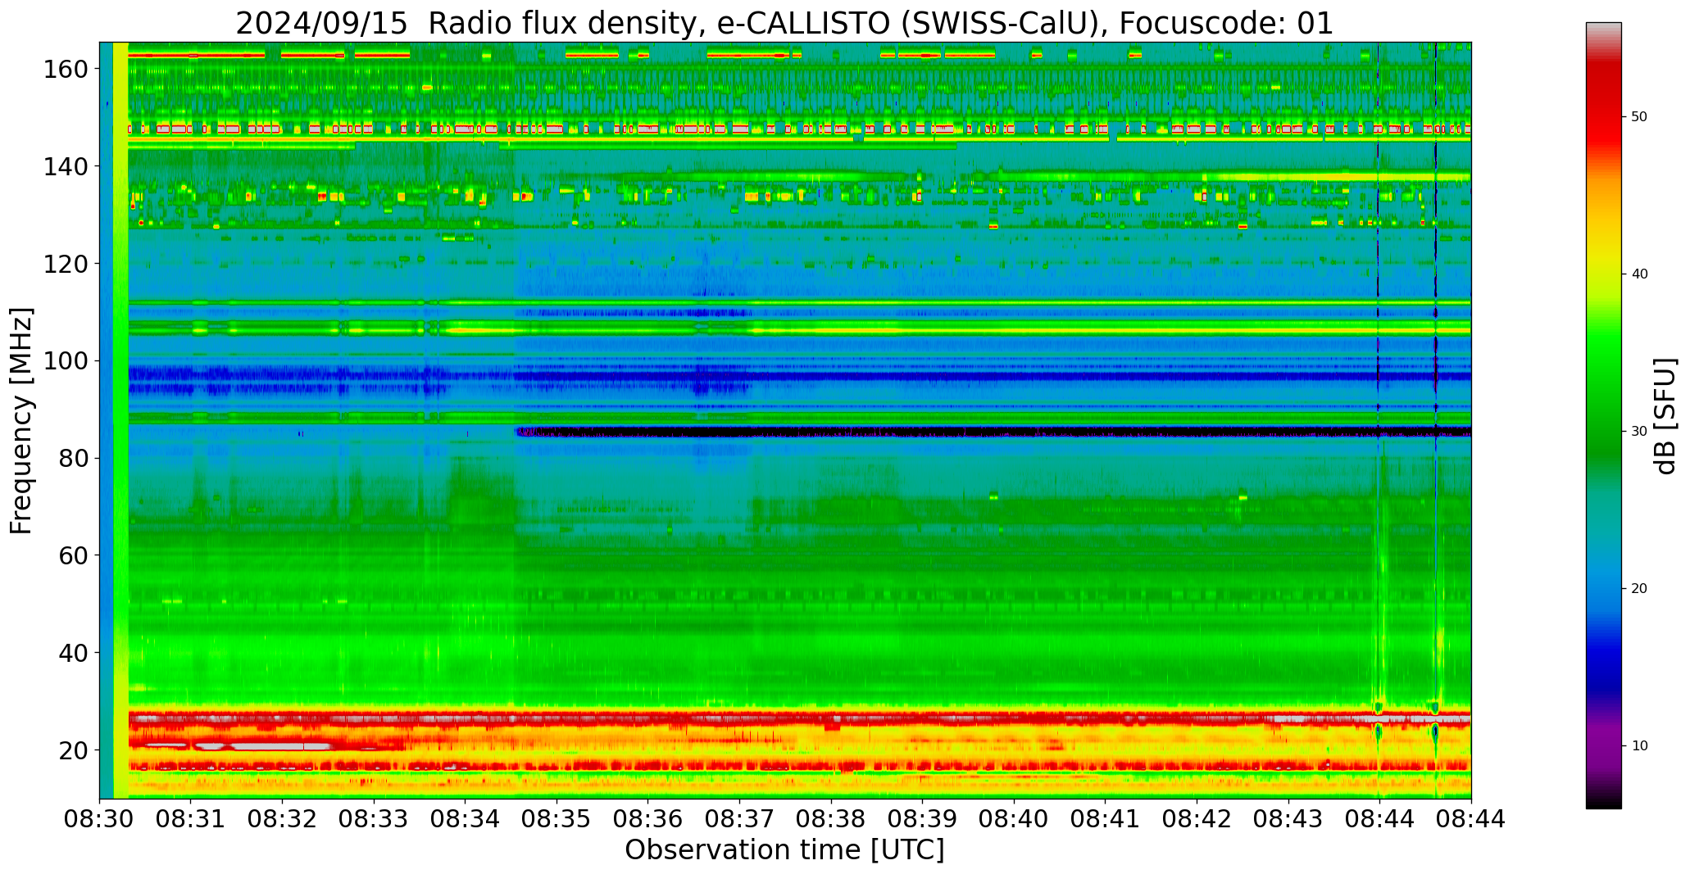
Task: Click the 08:33 time tick label
Action: 375,819
